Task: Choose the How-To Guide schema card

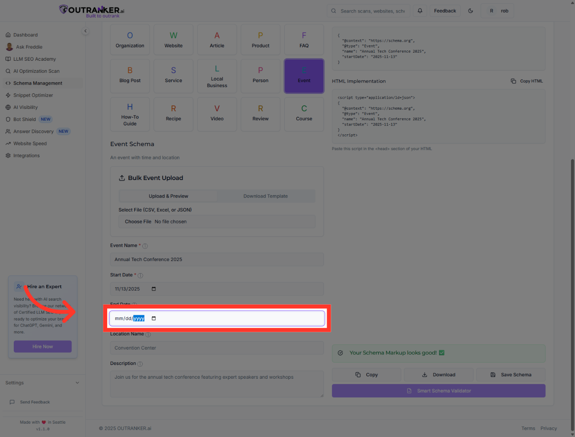Action: (130, 114)
